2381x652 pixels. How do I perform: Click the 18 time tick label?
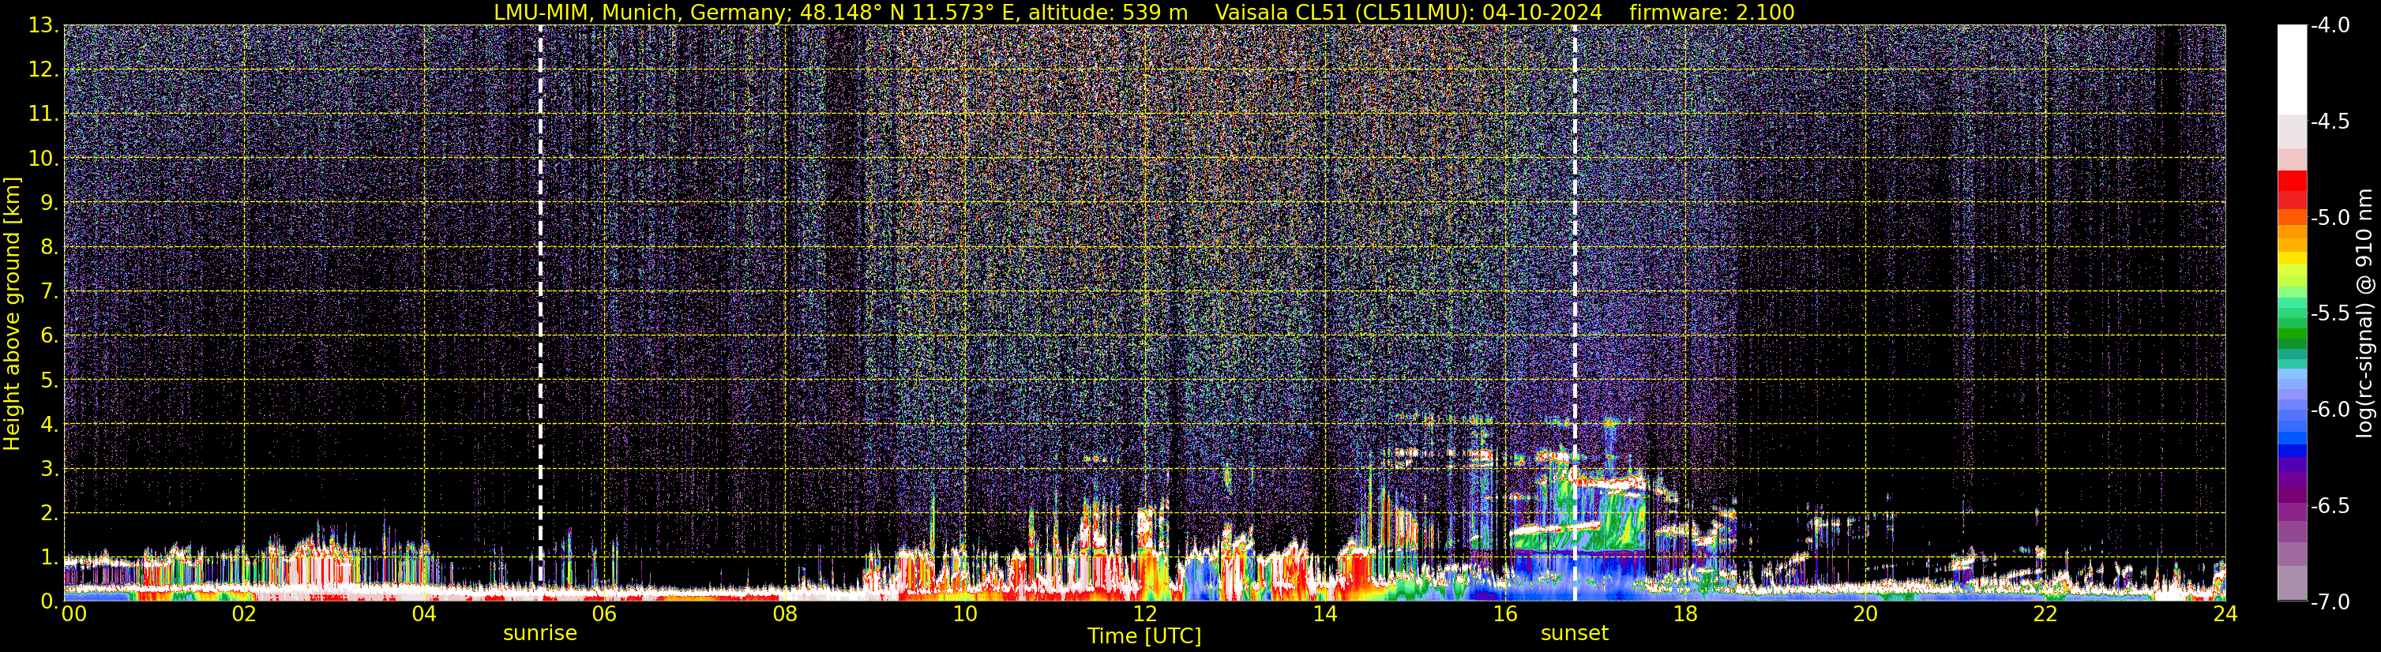click(x=1686, y=614)
